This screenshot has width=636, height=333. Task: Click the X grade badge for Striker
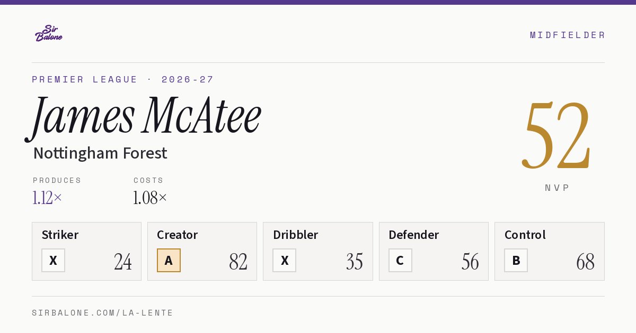tap(53, 261)
